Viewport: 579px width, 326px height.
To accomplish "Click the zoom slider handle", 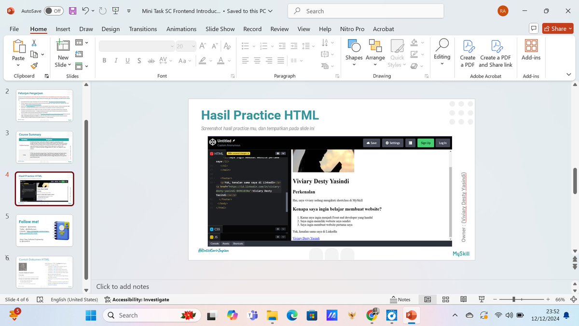I will tap(515, 299).
